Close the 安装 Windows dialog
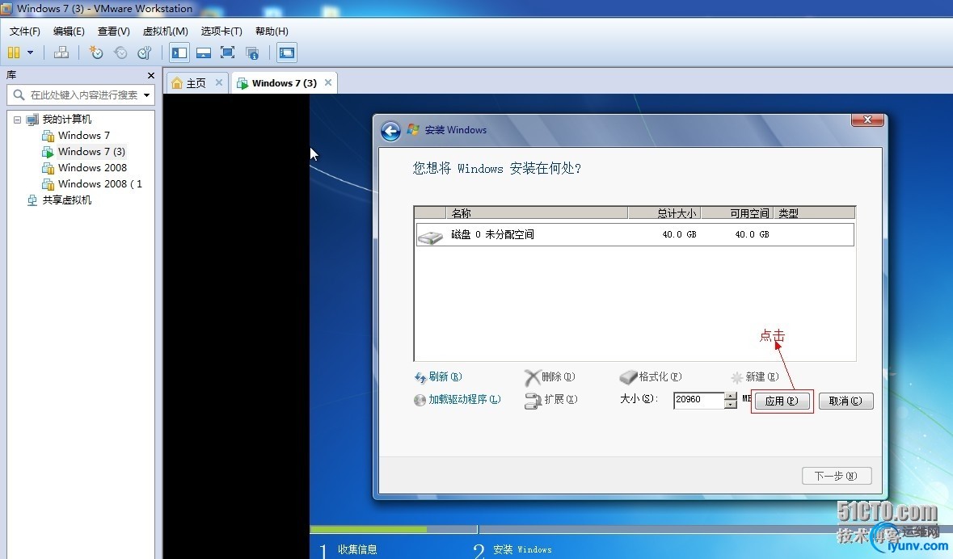 click(867, 120)
